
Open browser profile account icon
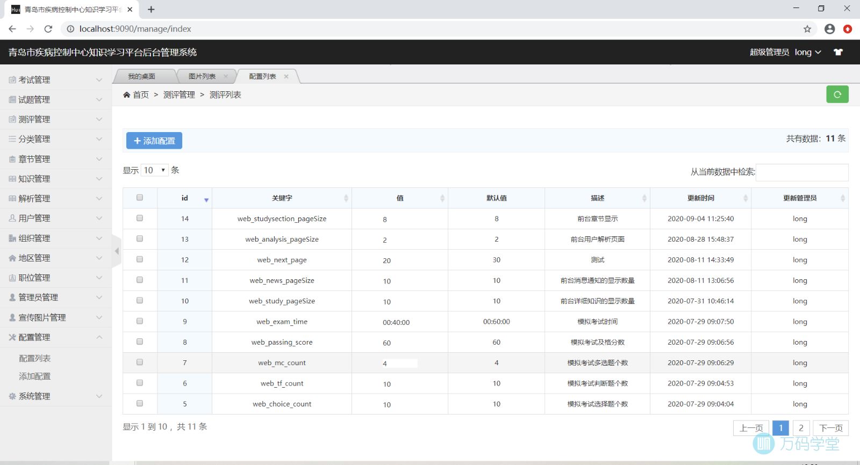coord(830,29)
